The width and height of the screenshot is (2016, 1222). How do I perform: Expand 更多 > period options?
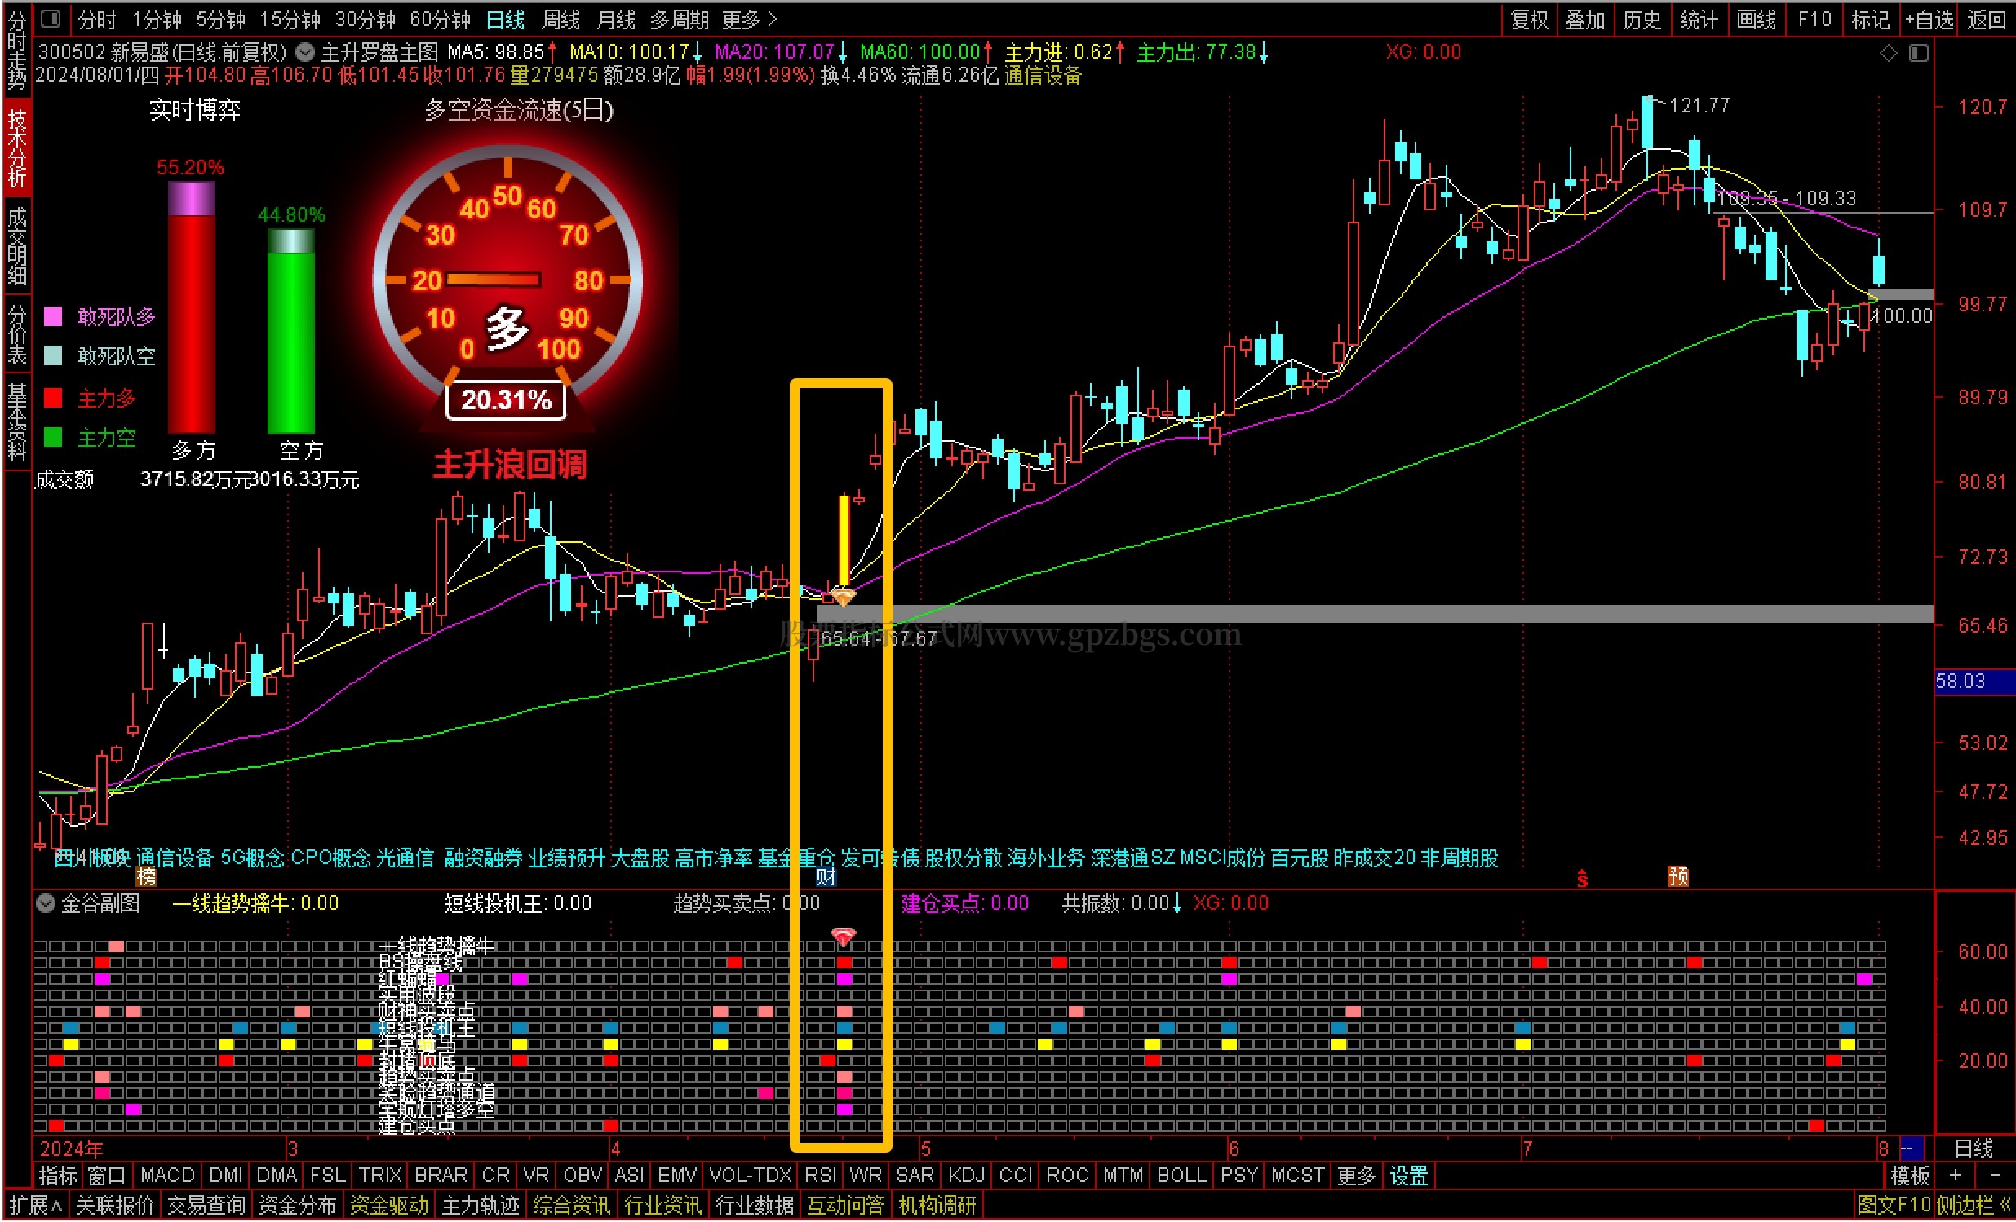(x=749, y=20)
